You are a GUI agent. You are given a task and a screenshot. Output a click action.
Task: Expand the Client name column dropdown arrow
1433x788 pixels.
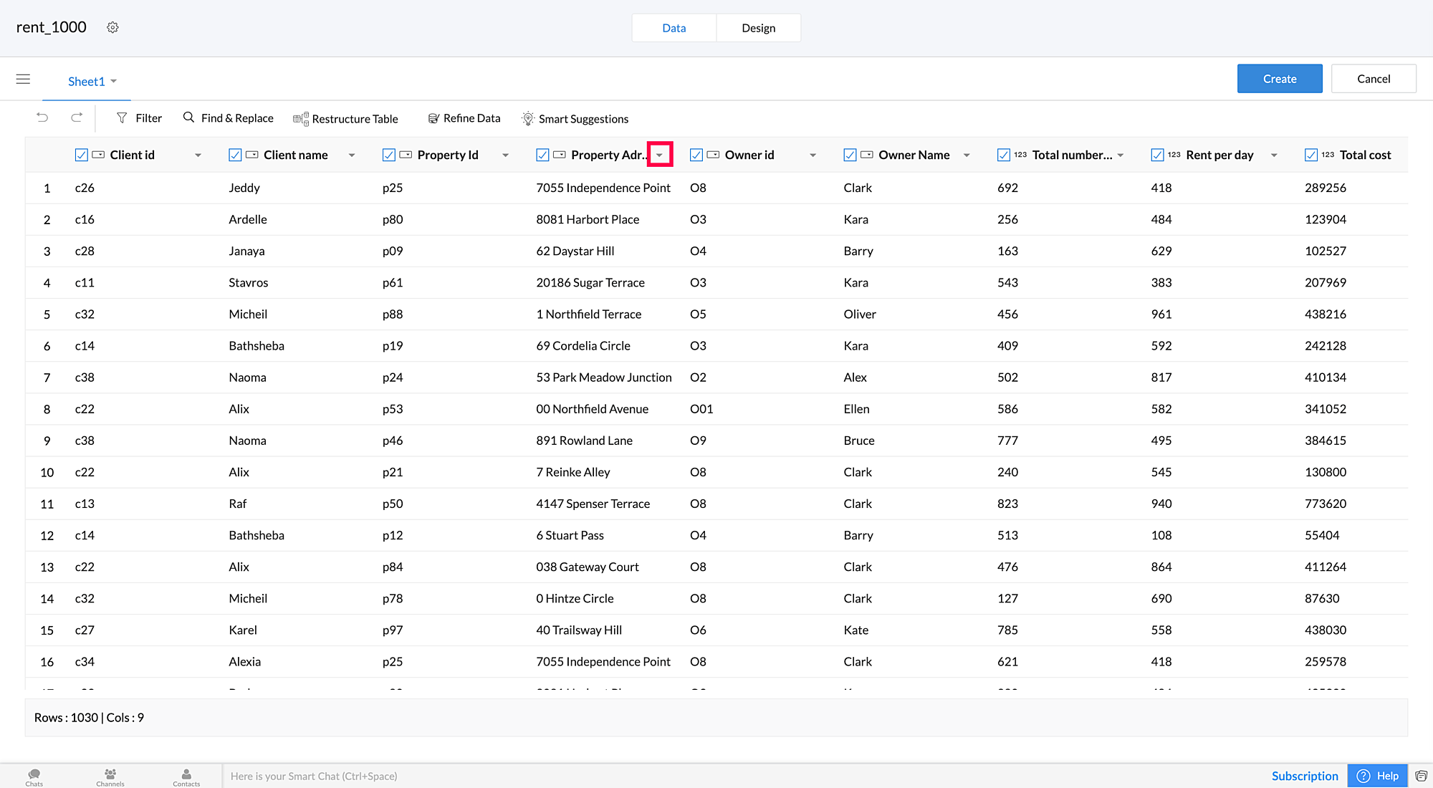pyautogui.click(x=352, y=155)
